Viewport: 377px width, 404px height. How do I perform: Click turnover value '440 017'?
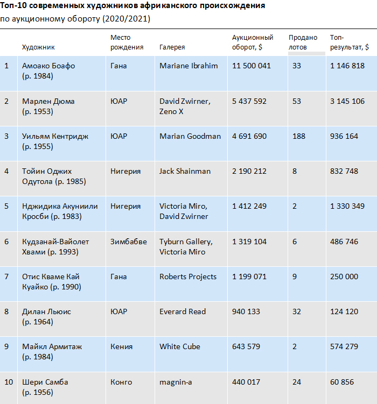(246, 382)
